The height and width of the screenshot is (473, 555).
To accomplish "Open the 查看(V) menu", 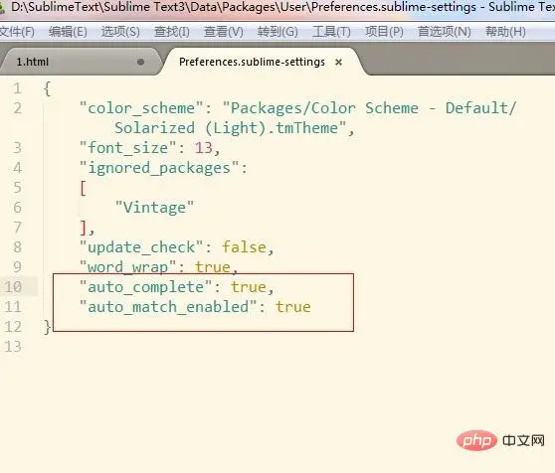I will [x=224, y=32].
